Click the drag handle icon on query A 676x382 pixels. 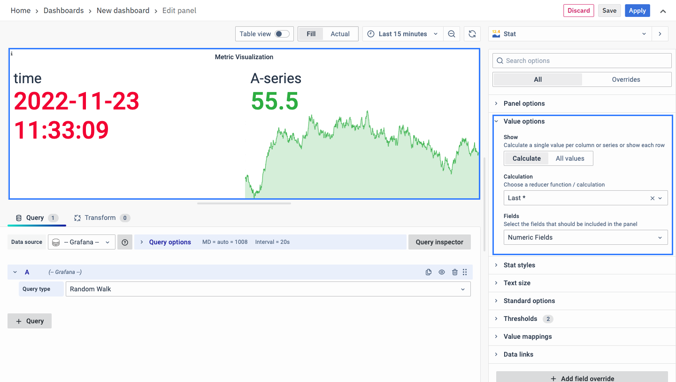tap(465, 272)
